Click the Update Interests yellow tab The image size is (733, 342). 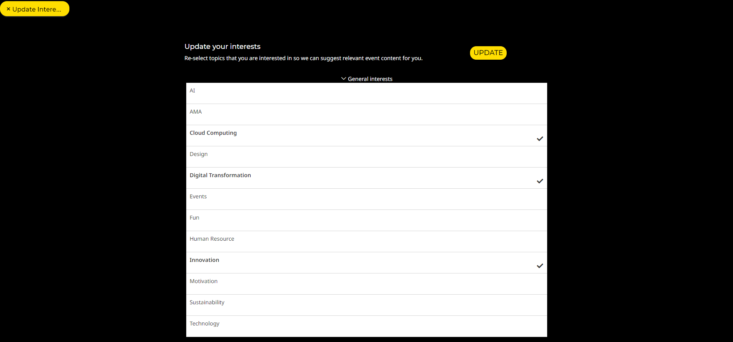[x=37, y=9]
